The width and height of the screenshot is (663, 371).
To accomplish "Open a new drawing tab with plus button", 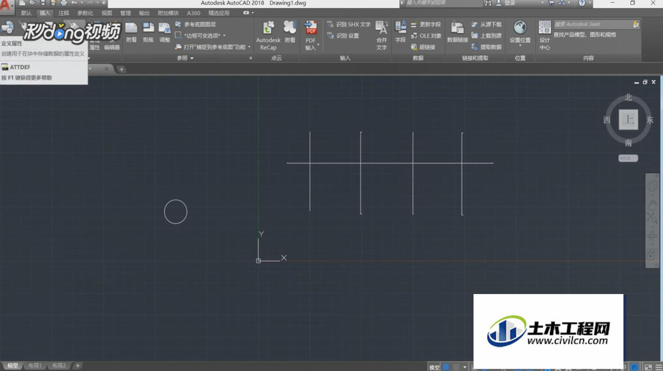I will 121,69.
